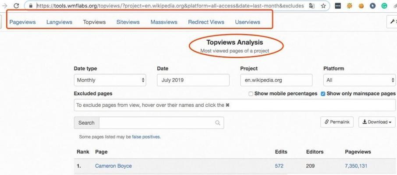Open the Date type Monthly dropdown
Viewport: 397px width, 175px height.
pos(110,80)
